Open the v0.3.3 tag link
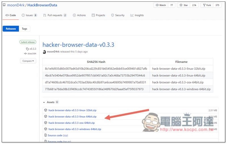Image resolution: width=227 pixels, height=144 pixels. [x=33, y=49]
